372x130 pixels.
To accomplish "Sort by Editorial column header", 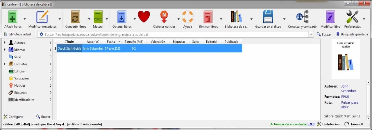I will coord(211,42).
